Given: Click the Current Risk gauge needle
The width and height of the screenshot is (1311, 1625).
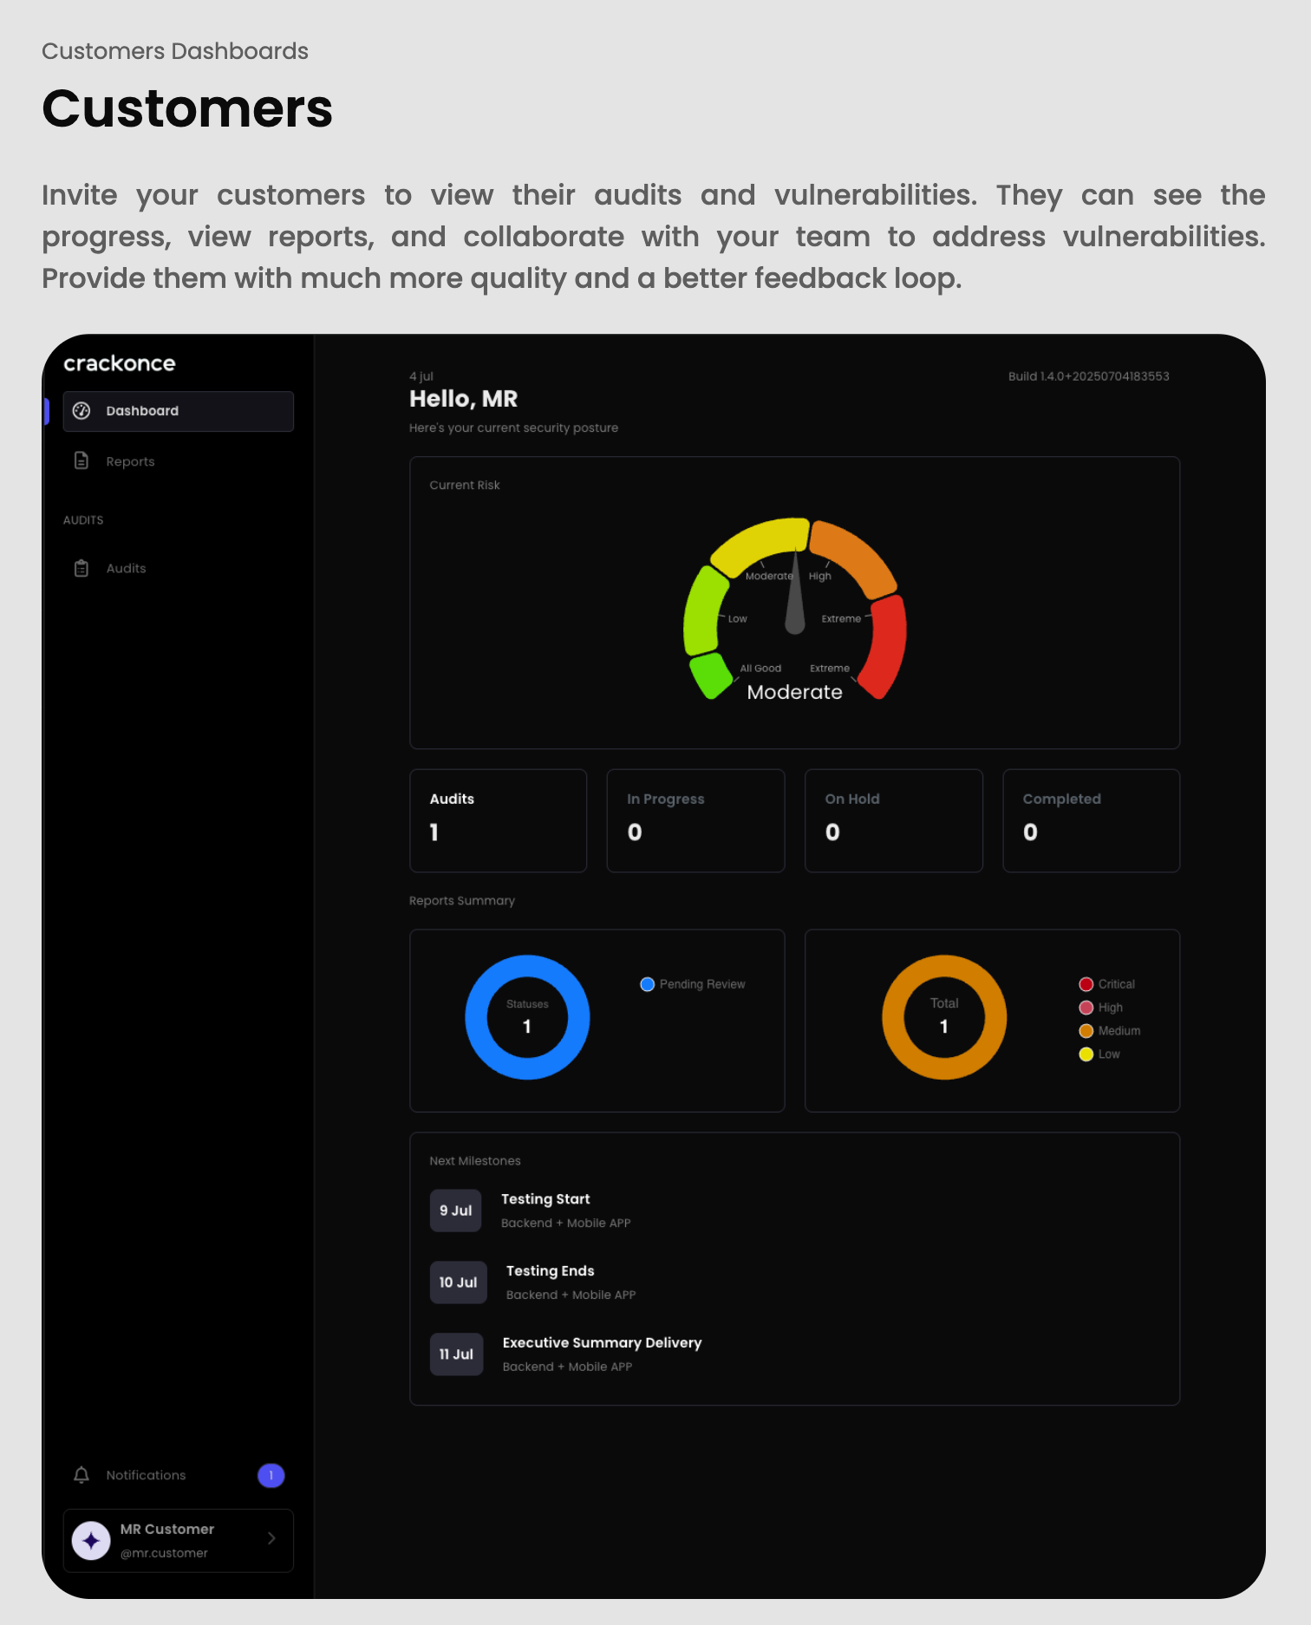Looking at the screenshot, I should click(794, 607).
